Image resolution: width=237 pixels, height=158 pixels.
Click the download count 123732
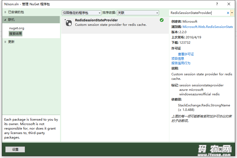tap(185, 43)
